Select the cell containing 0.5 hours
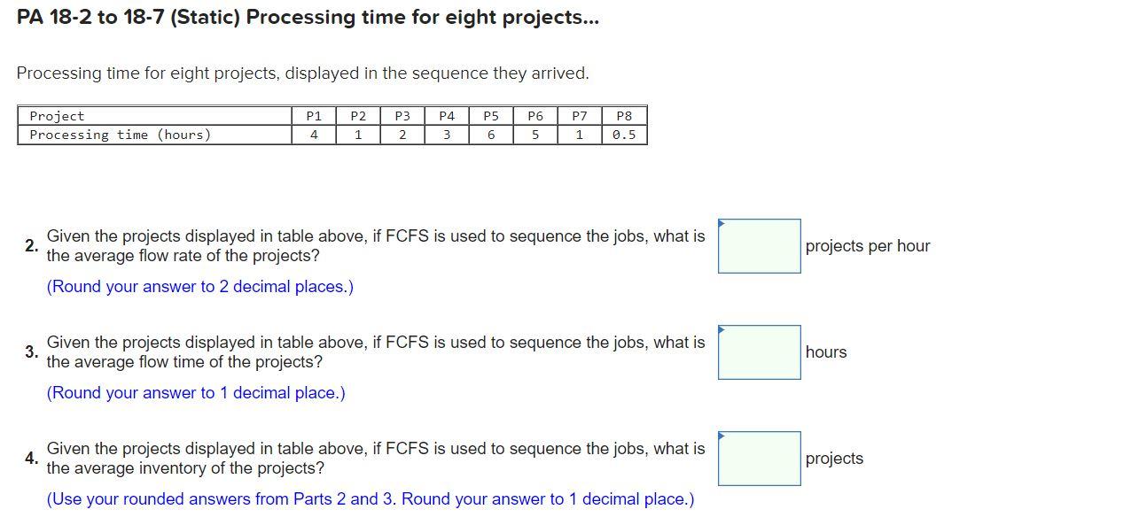1139x525 pixels. (624, 135)
